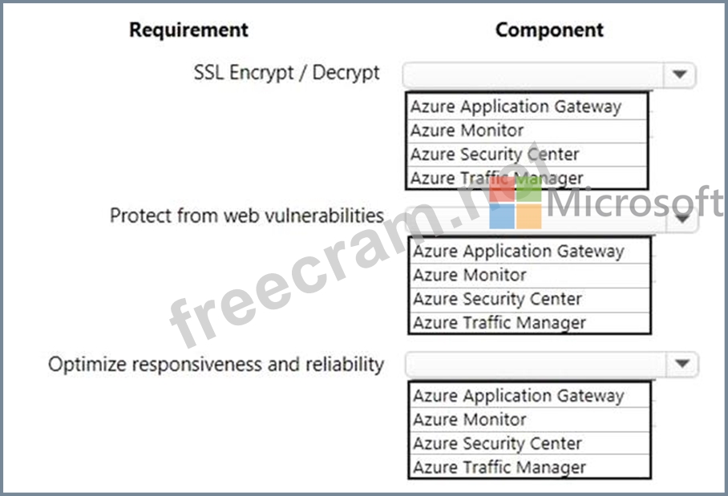The width and height of the screenshot is (728, 496).
Task: Expand the Protect from web vulnerabilities dropdown arrow
Action: coord(682,219)
